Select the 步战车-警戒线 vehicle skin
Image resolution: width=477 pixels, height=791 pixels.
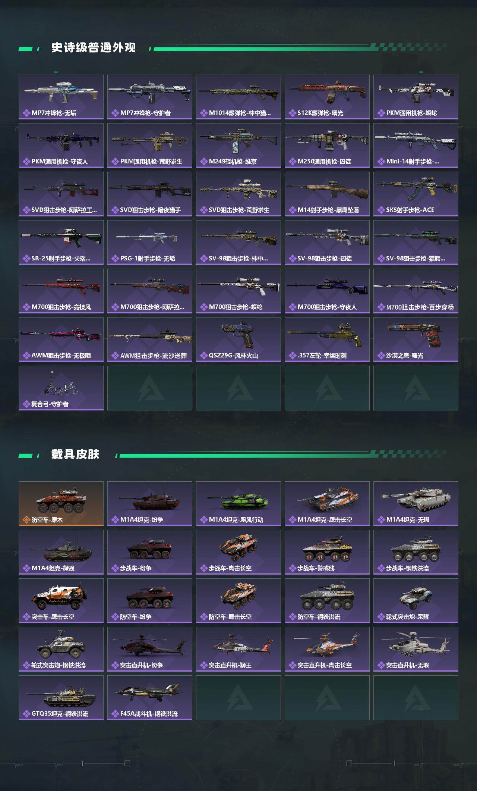click(x=327, y=552)
